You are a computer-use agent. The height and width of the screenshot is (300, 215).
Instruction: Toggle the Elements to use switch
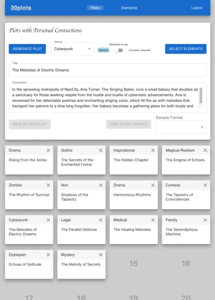click(119, 50)
